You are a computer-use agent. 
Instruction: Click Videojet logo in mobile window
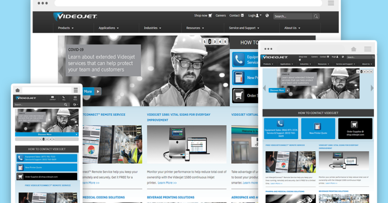(x=26, y=98)
